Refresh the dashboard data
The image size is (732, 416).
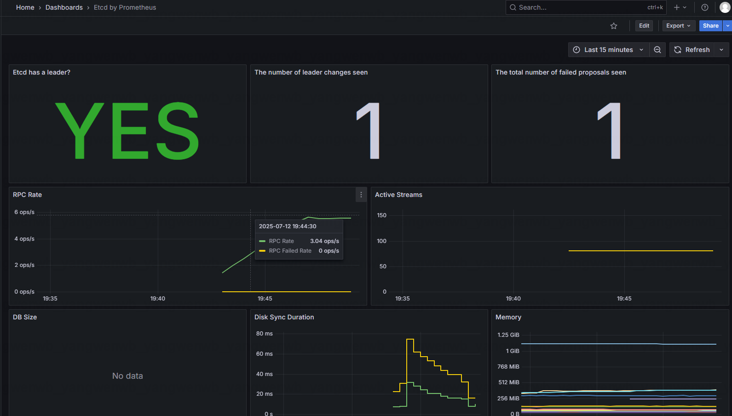pyautogui.click(x=692, y=50)
